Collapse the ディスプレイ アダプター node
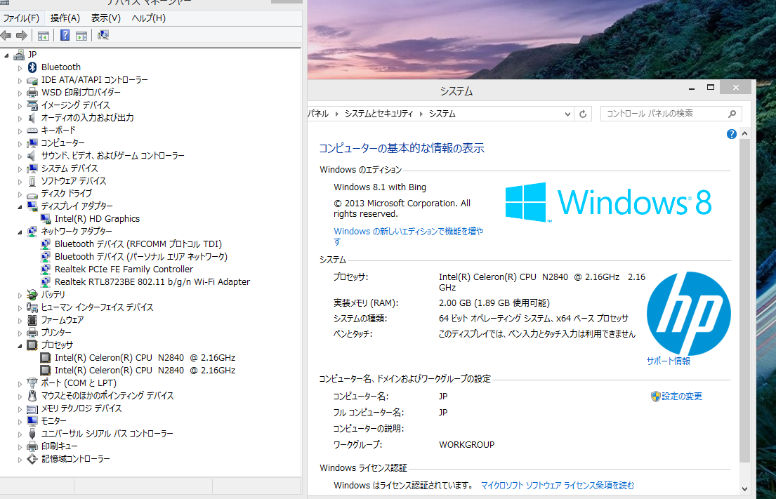 [20, 207]
